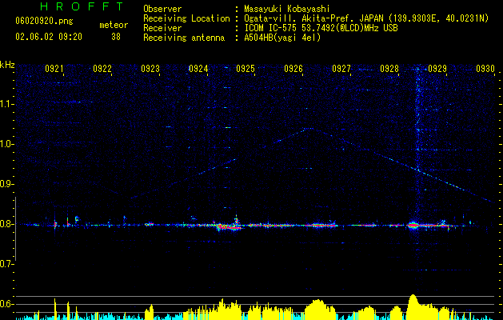
Task: Click the Observer field label
Action: [x=162, y=9]
